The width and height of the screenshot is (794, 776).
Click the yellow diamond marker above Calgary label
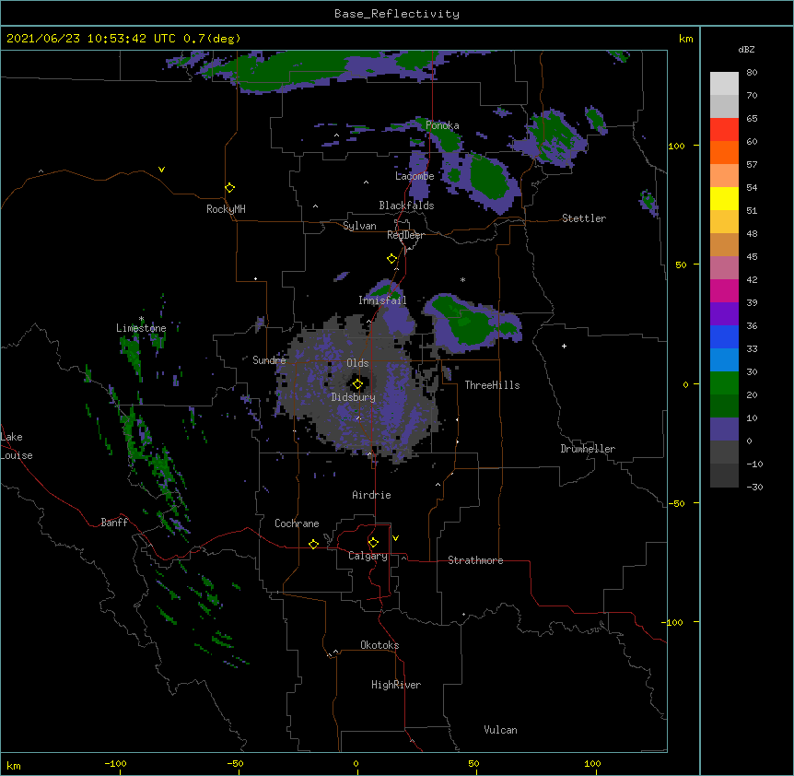point(373,543)
